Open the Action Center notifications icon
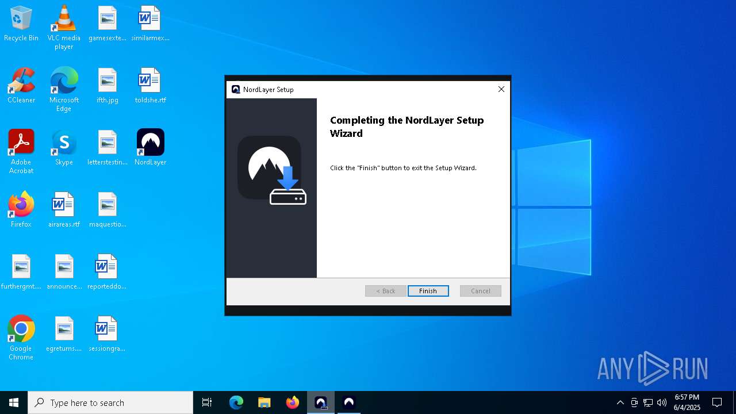The width and height of the screenshot is (736, 414). click(x=717, y=402)
